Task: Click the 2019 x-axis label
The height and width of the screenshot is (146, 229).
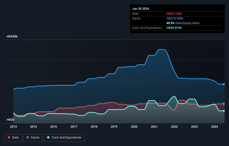Action: (x=114, y=127)
